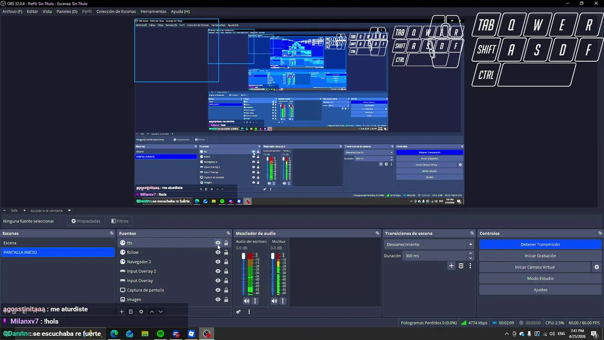Hide the Captura de pantalla source

[218, 290]
